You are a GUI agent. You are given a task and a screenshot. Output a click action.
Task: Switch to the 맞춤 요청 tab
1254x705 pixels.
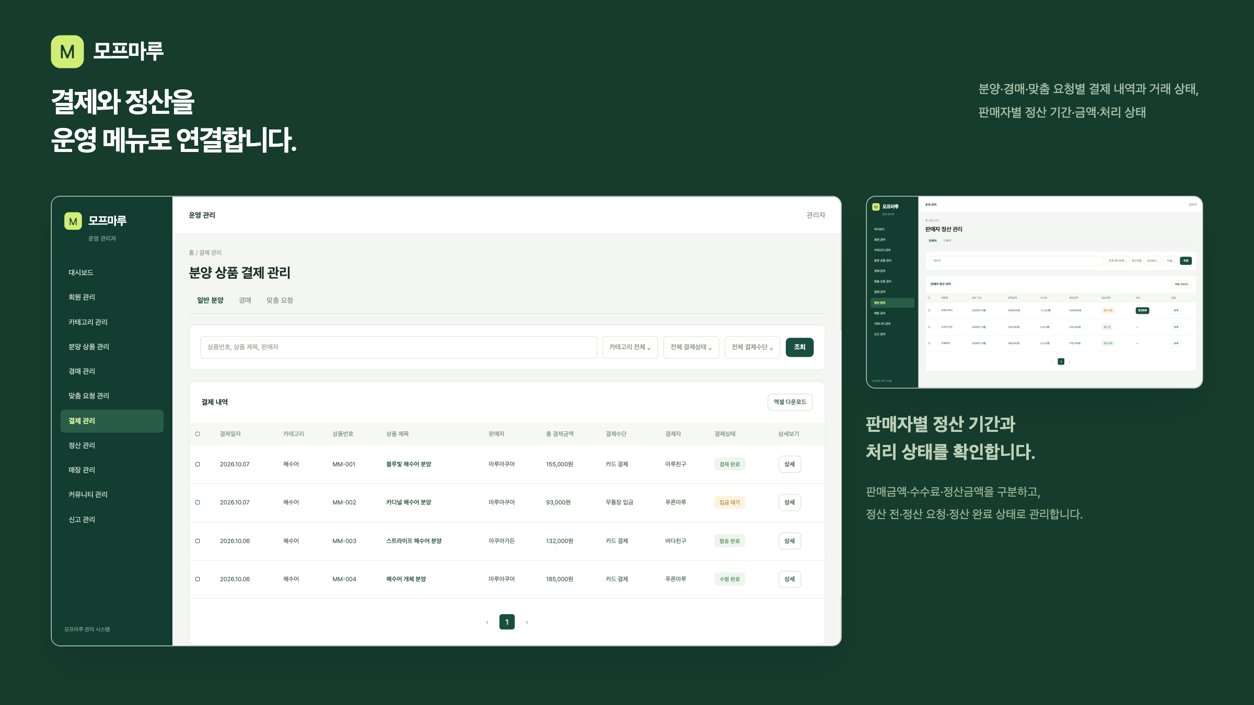coord(280,300)
